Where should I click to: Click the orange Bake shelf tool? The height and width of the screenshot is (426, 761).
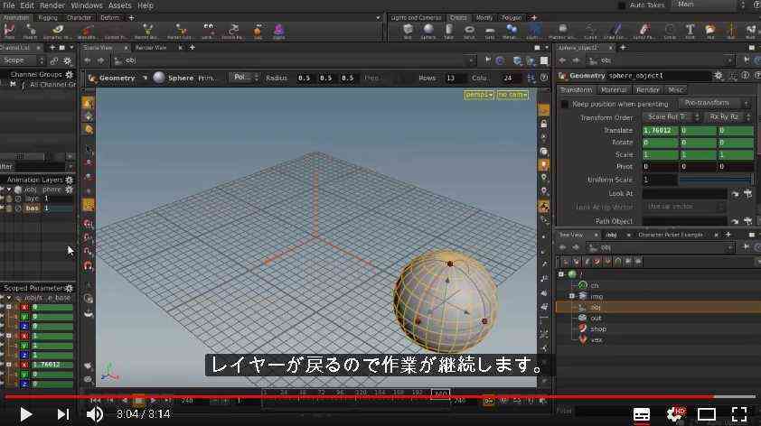(x=258, y=31)
